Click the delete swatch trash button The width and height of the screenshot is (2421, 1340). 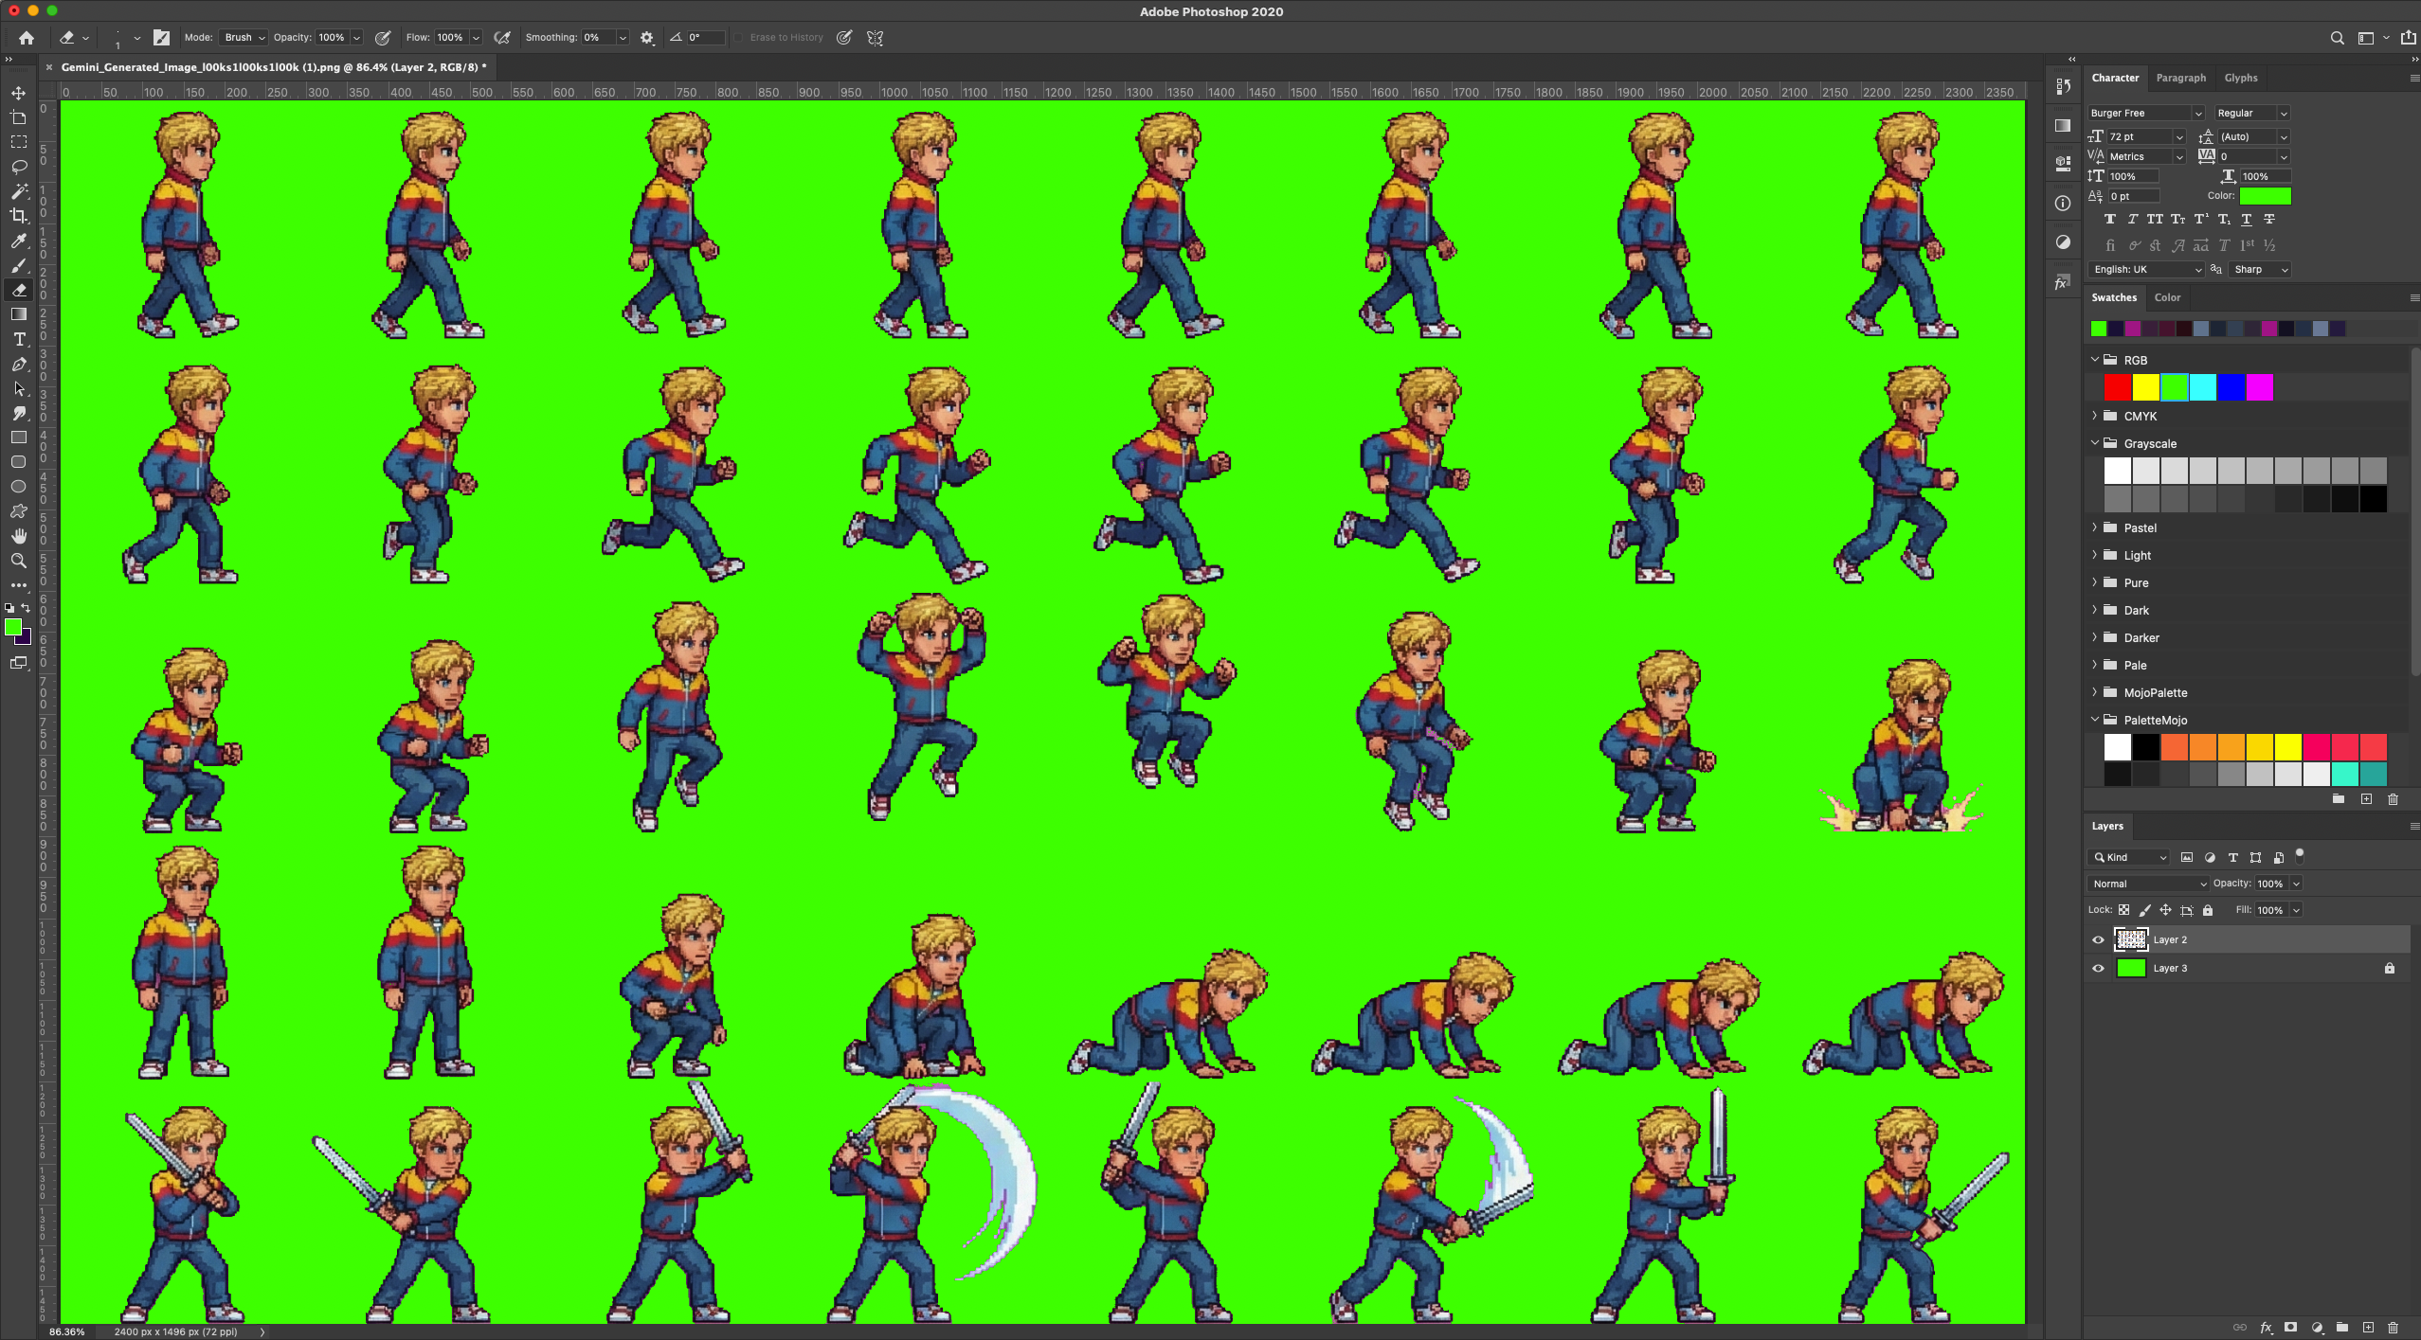(x=2394, y=798)
